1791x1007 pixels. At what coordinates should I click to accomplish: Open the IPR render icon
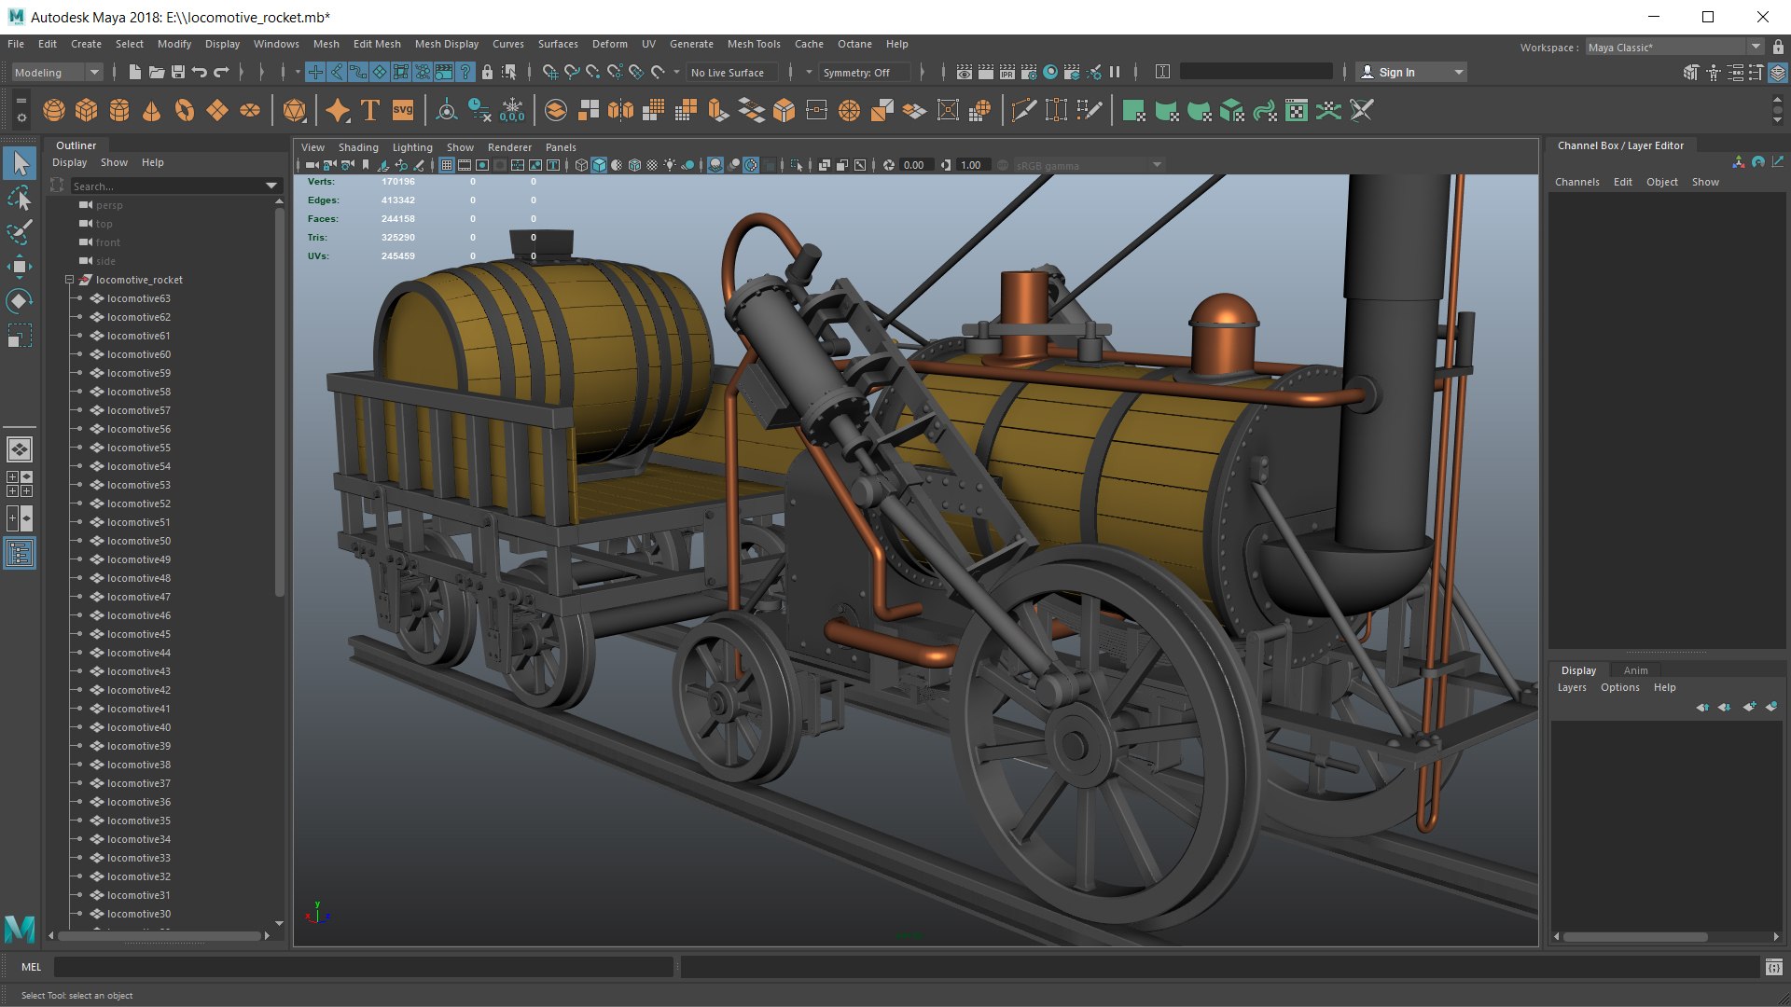(1007, 72)
